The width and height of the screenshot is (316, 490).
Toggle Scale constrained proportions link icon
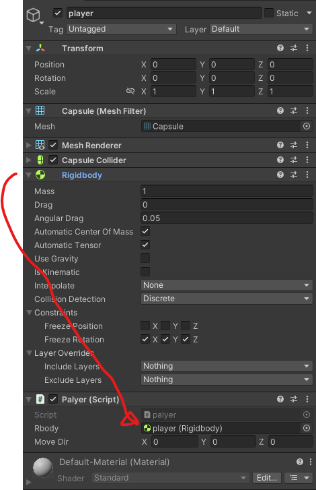click(130, 91)
